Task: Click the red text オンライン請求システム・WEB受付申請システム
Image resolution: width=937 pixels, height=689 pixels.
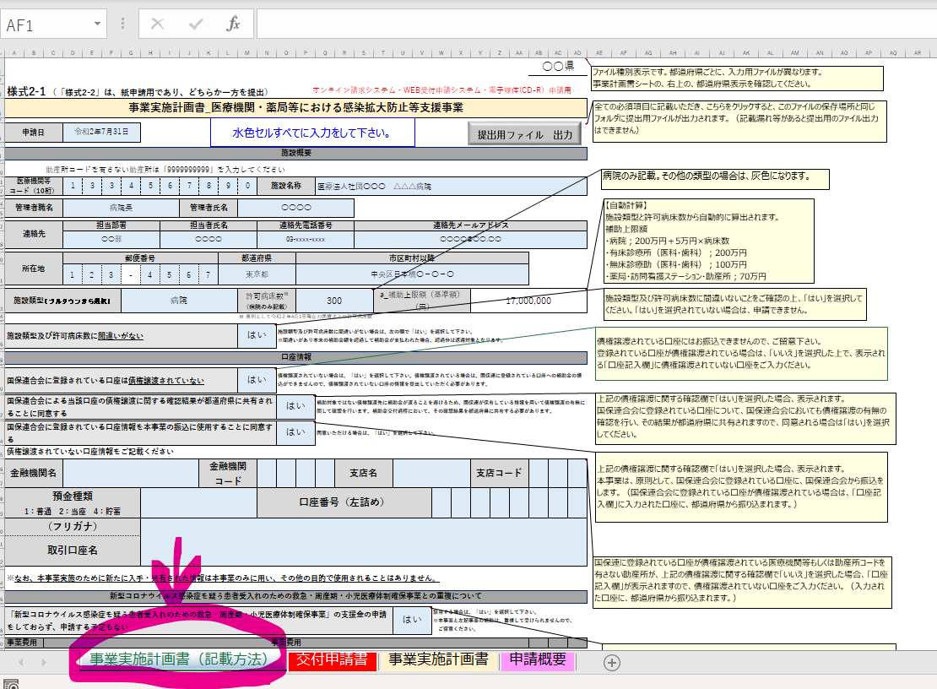Action: point(441,90)
